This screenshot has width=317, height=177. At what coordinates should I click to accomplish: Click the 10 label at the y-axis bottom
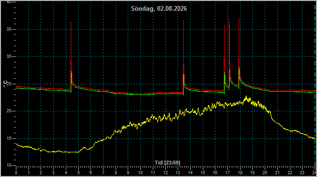[x=9, y=165]
